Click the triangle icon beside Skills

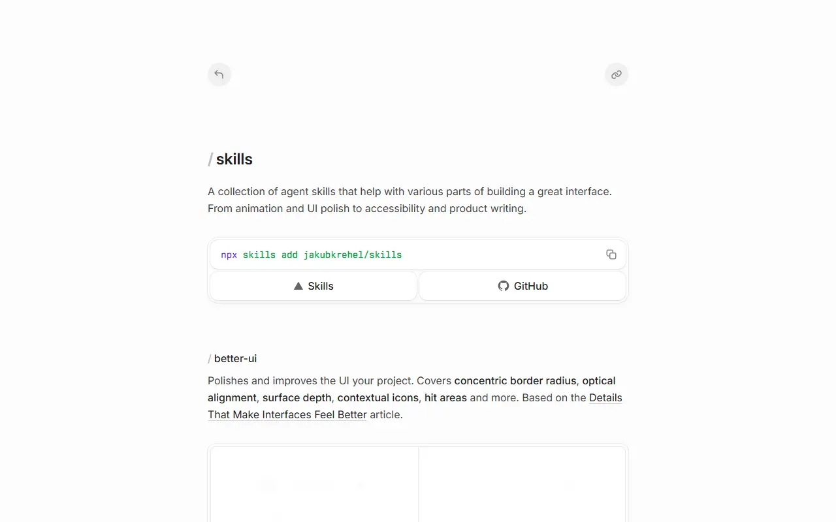coord(298,286)
